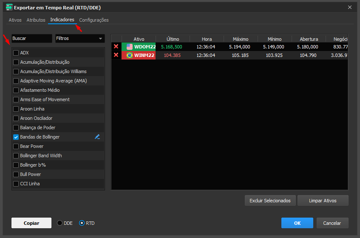Open the Filtros dropdown
This screenshot has width=360, height=238.
pos(80,38)
